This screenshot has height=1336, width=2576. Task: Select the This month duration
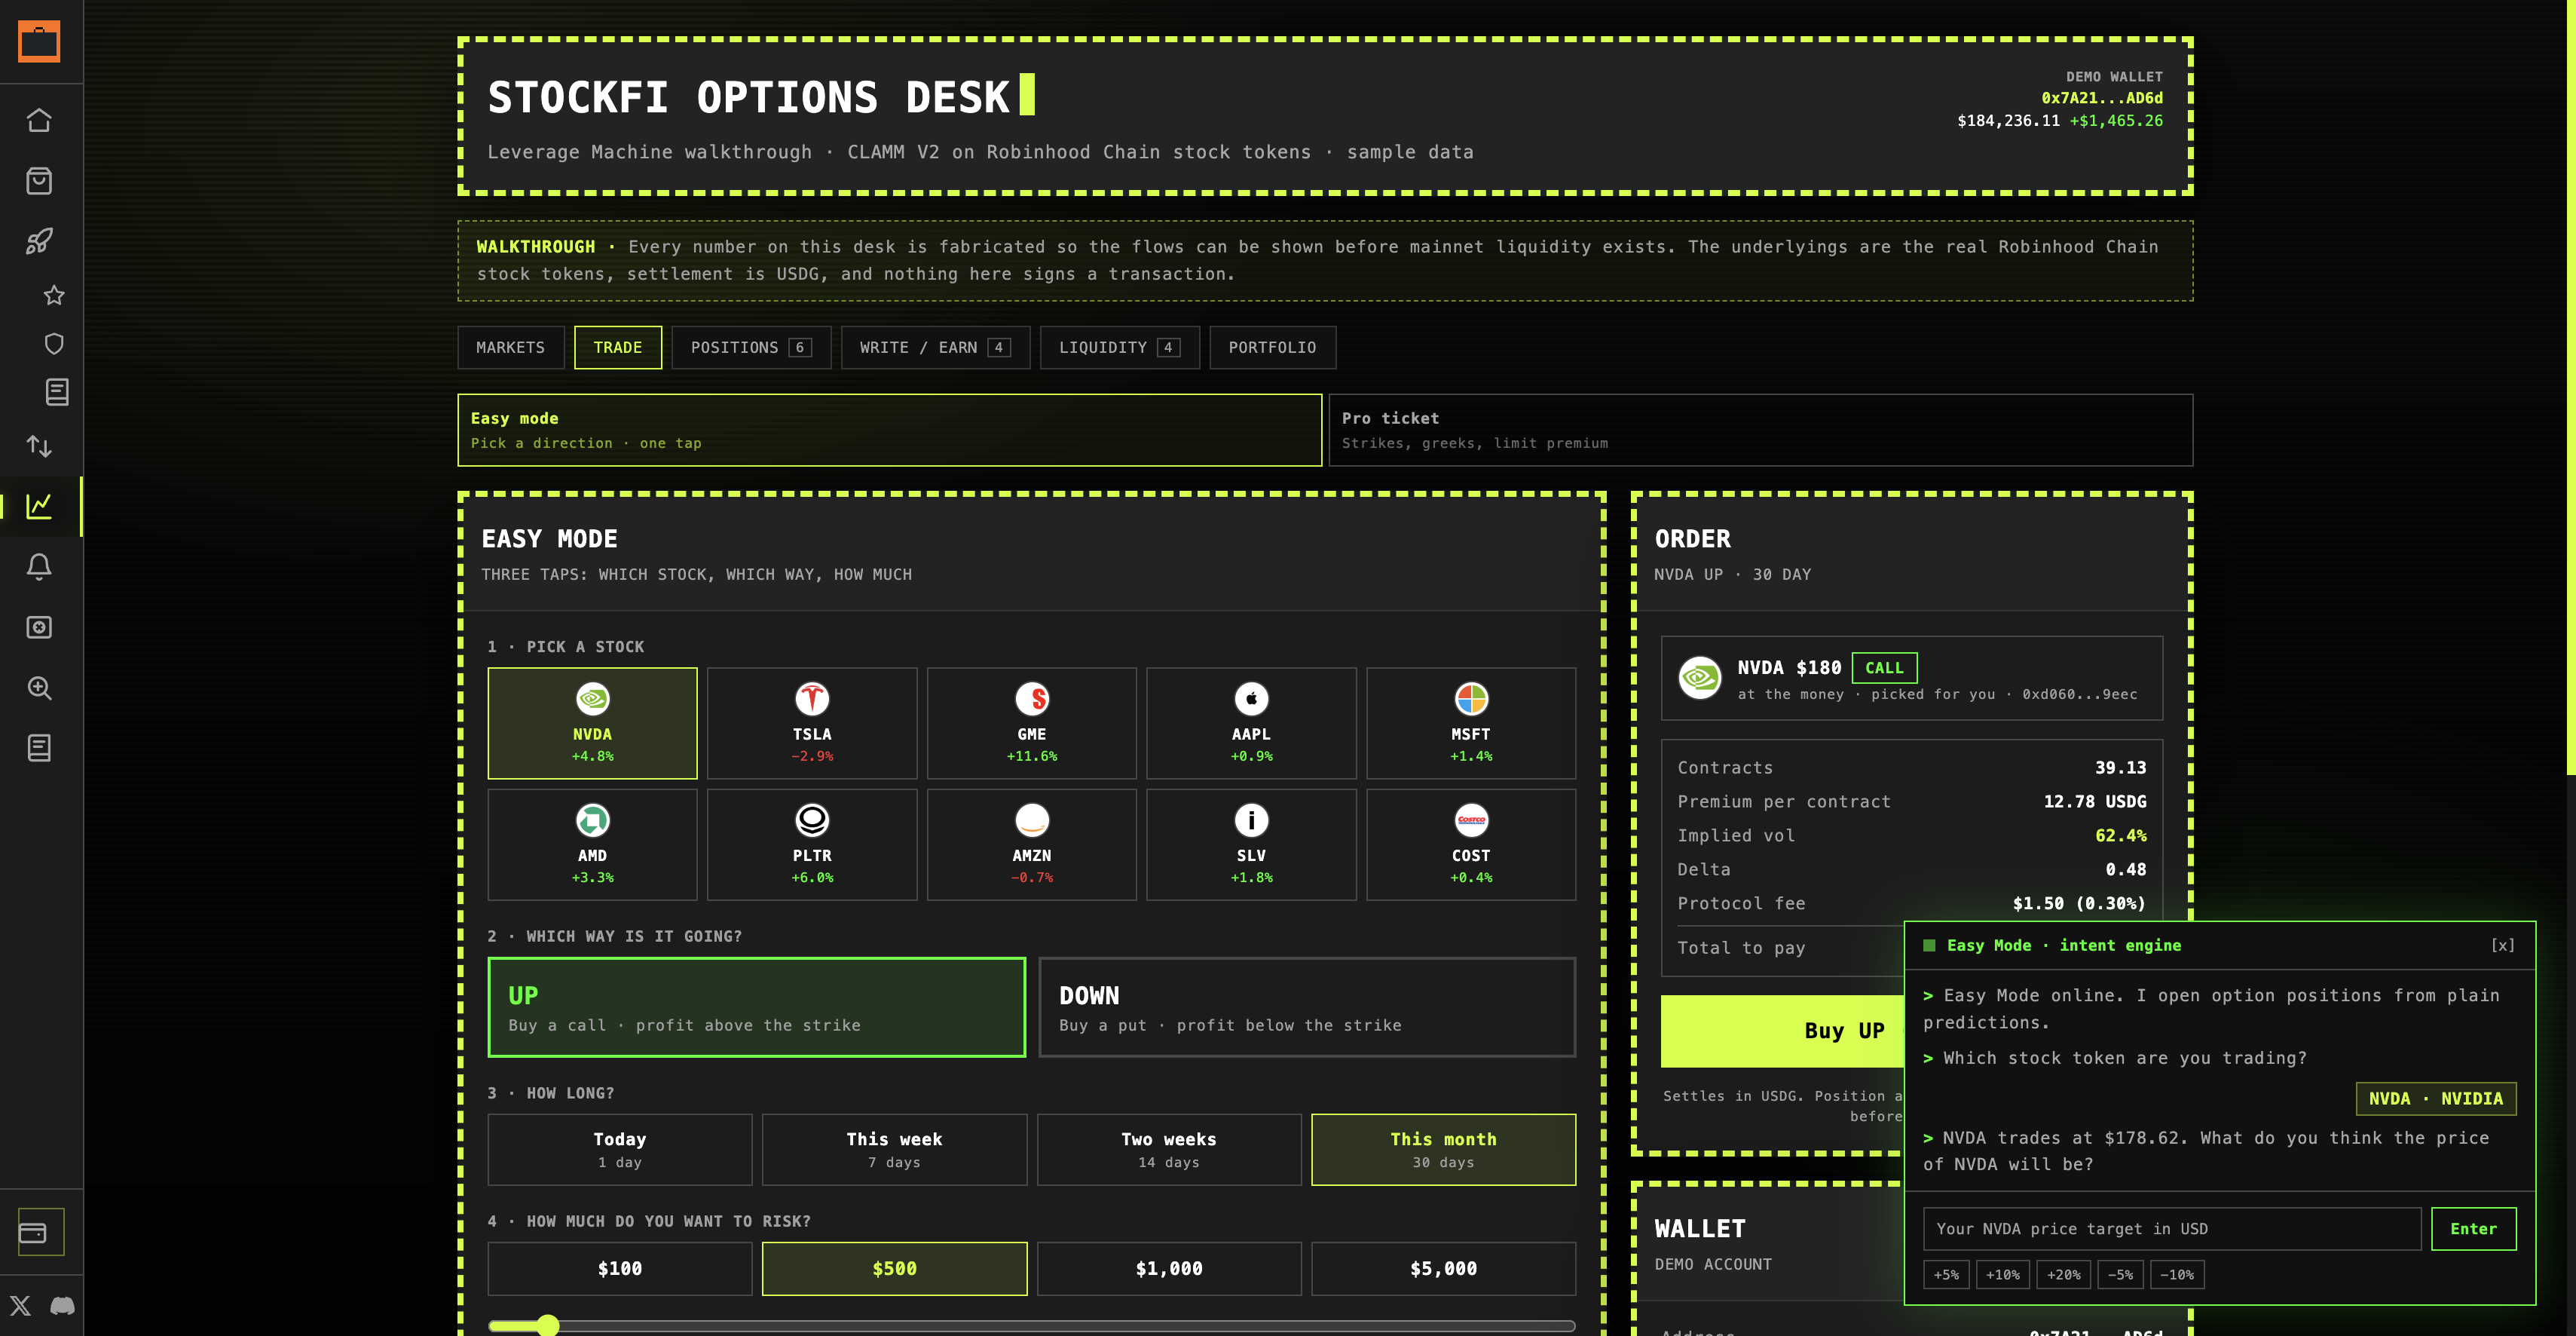pyautogui.click(x=1443, y=1150)
